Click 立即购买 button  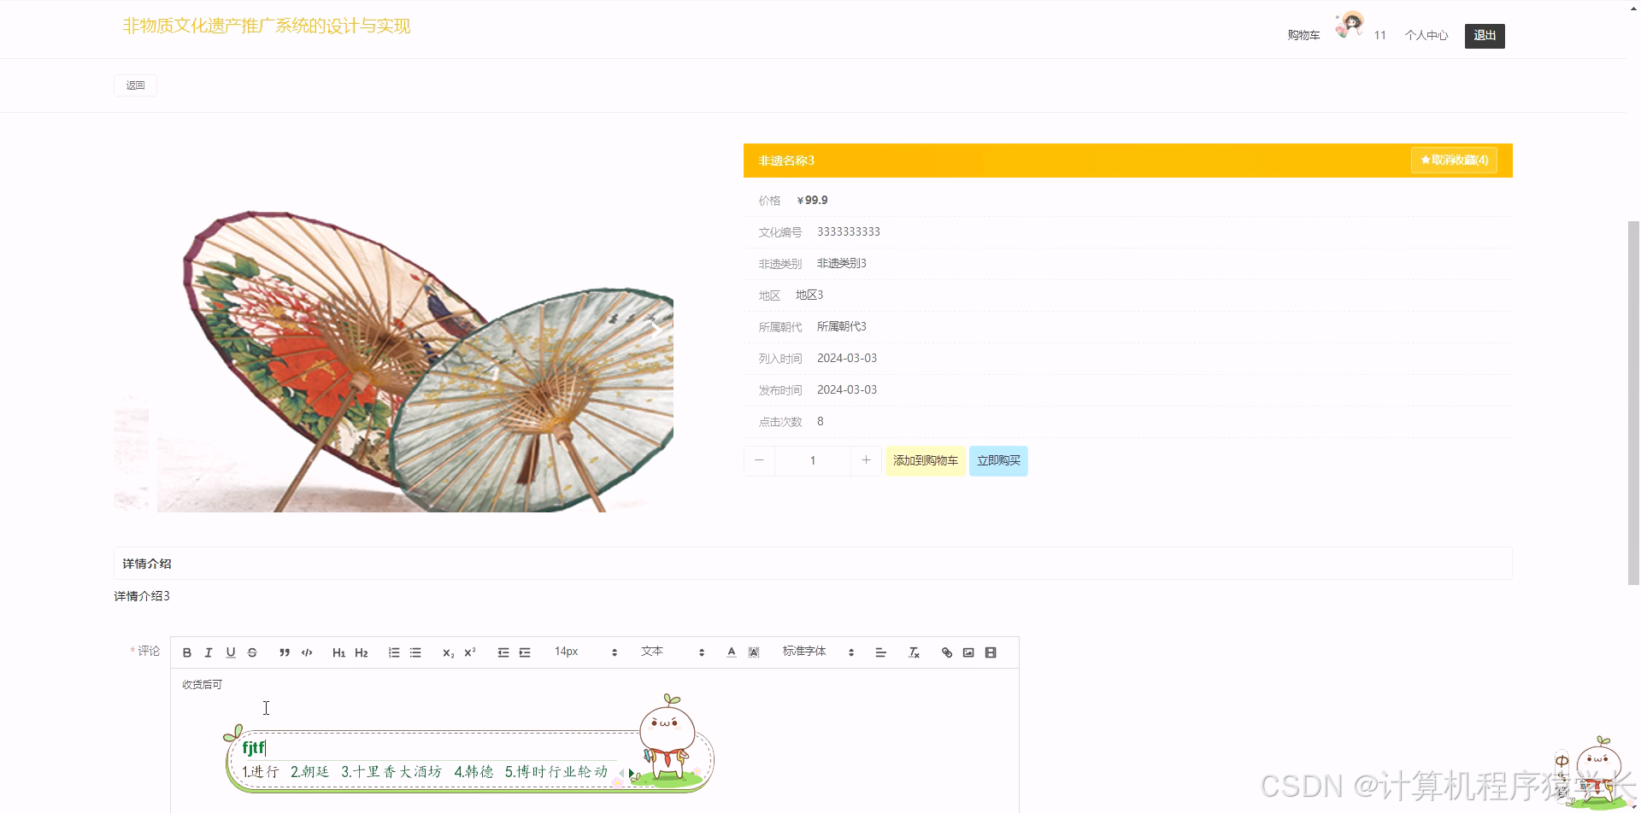998,460
